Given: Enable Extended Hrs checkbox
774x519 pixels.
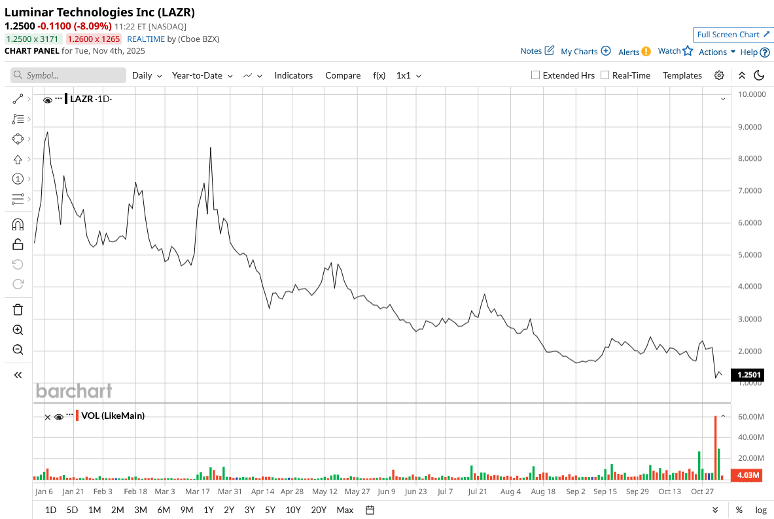Looking at the screenshot, I should click(x=535, y=75).
